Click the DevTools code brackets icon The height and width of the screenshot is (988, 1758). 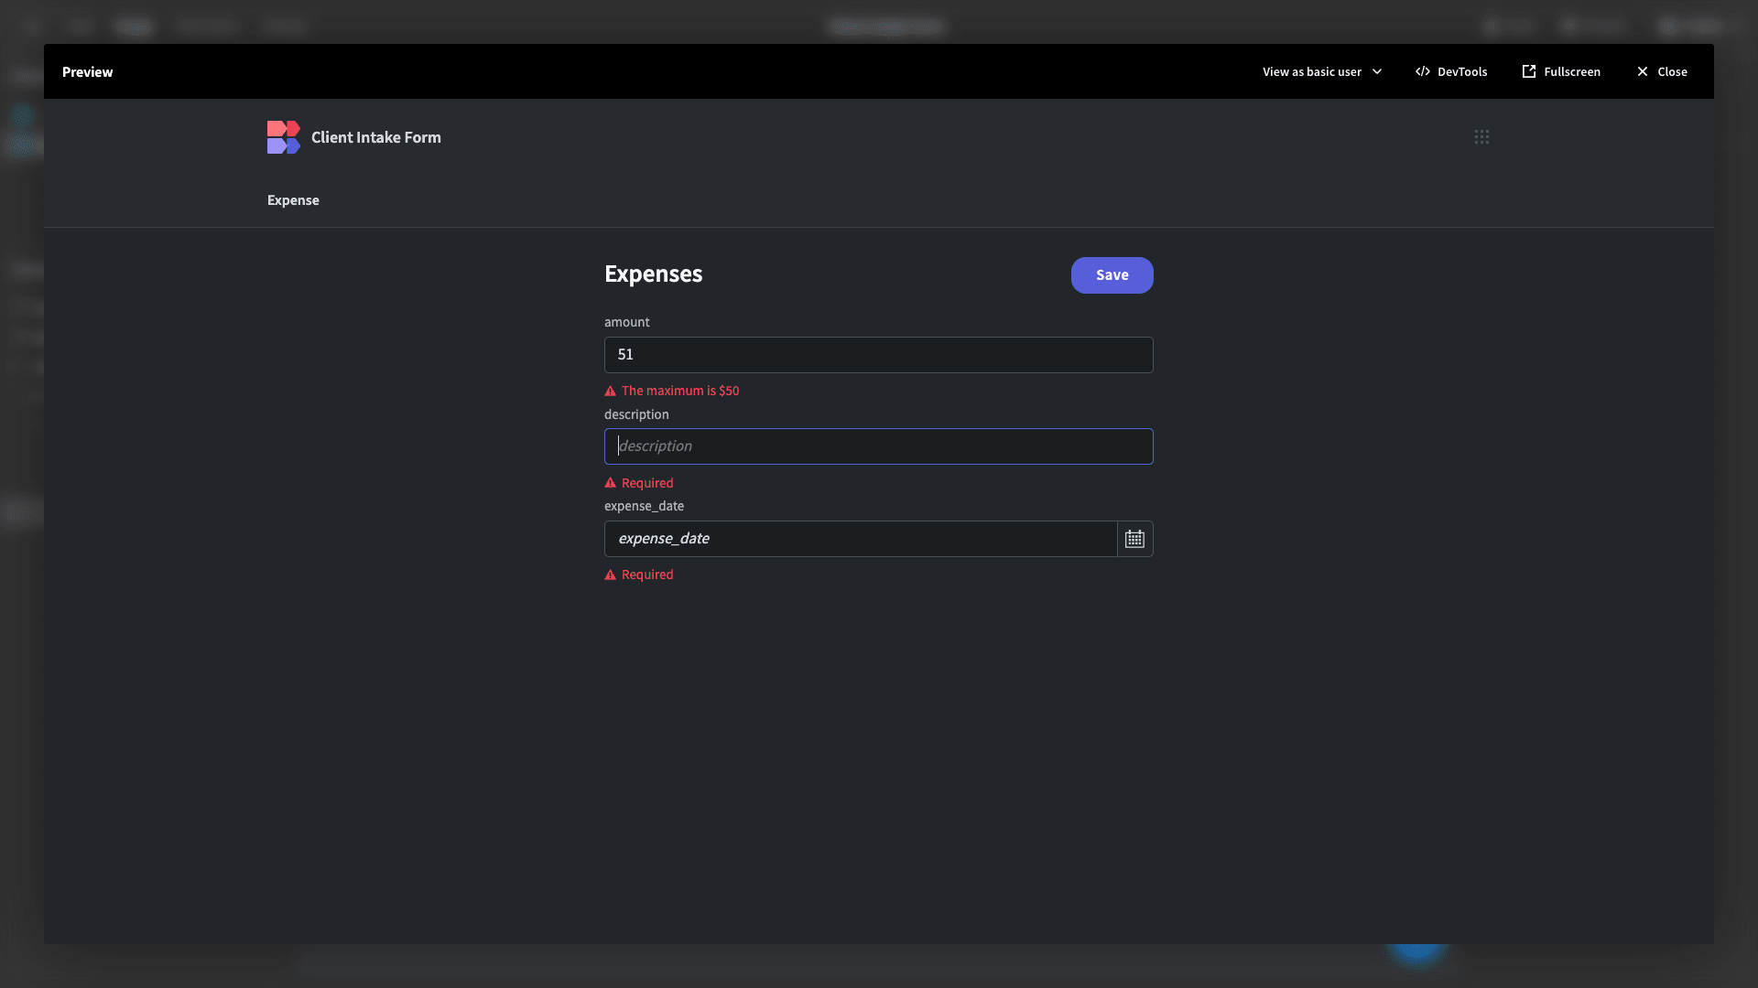pyautogui.click(x=1422, y=71)
